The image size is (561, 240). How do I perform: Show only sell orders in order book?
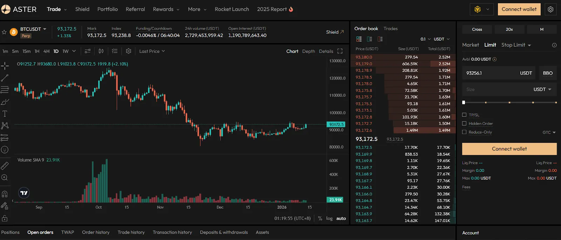click(x=380, y=39)
